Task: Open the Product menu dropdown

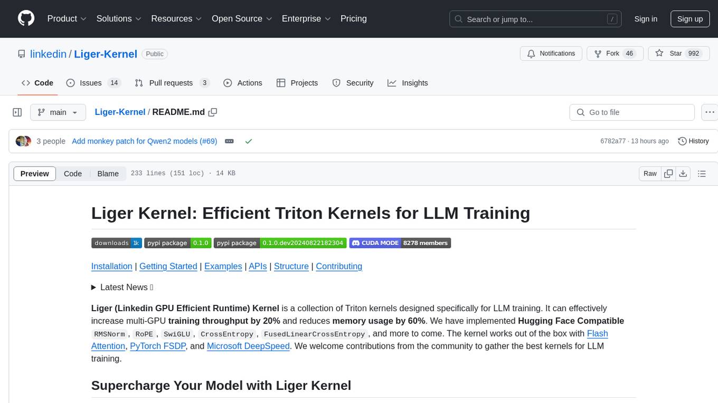Action: click(67, 18)
